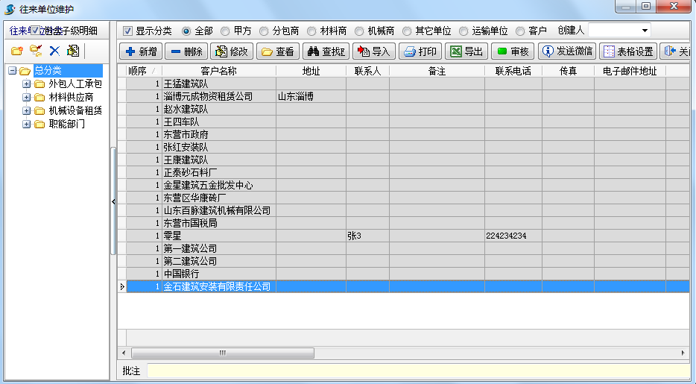Click the 打印 (Print) toolbar button
696x384 pixels.
420,51
